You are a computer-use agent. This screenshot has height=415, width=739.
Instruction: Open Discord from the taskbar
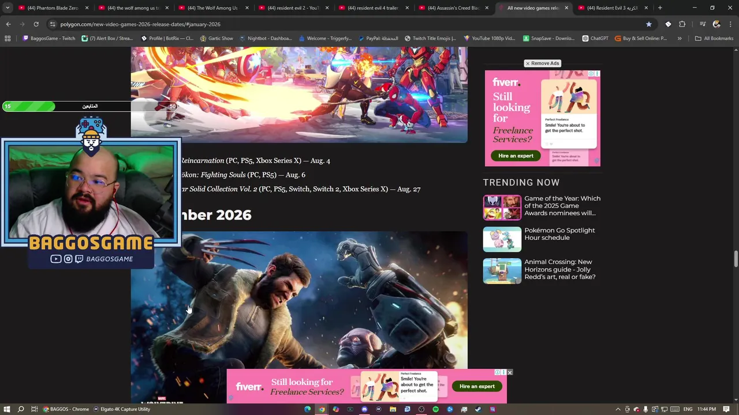coord(364,409)
